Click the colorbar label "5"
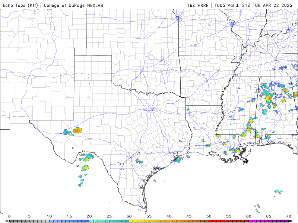 coord(29,216)
